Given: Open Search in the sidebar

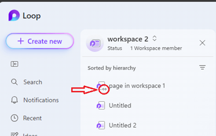Looking at the screenshot, I should point(27,82).
